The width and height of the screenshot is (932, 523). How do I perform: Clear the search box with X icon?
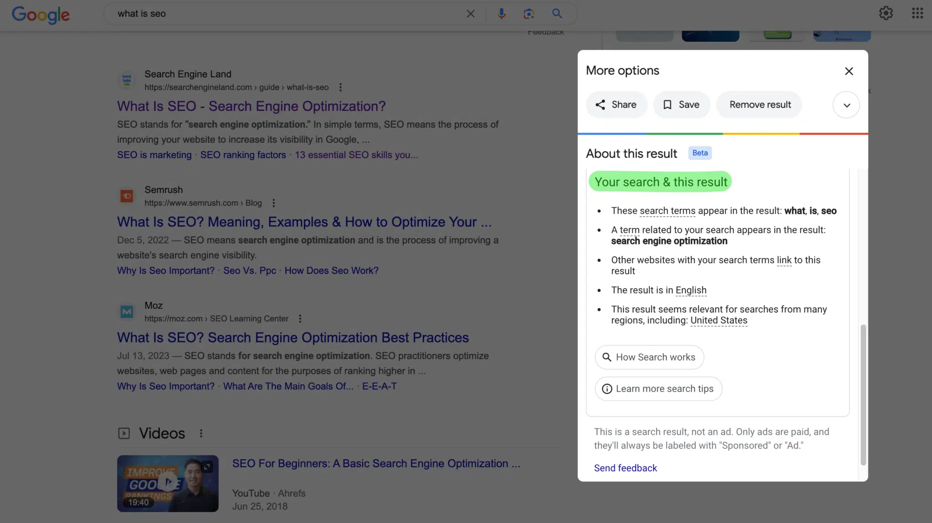point(471,14)
